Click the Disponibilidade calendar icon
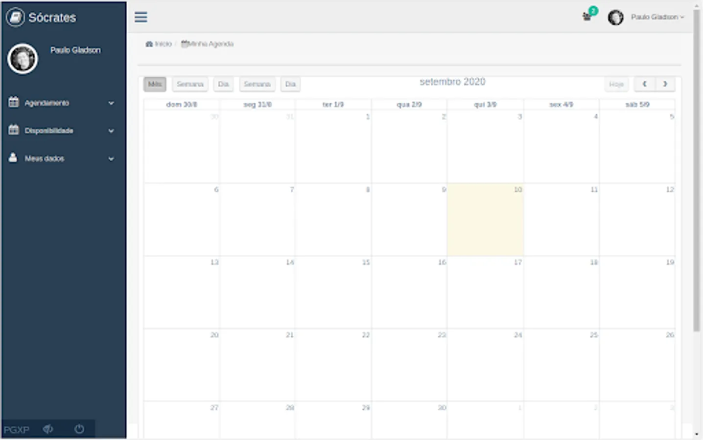Screen dimensions: 703x440 click(14, 130)
